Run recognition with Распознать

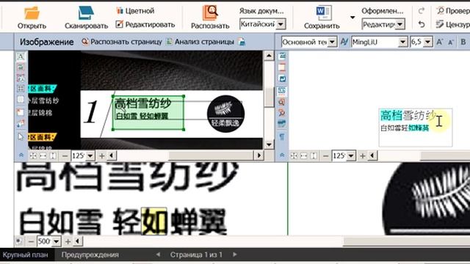[210, 18]
